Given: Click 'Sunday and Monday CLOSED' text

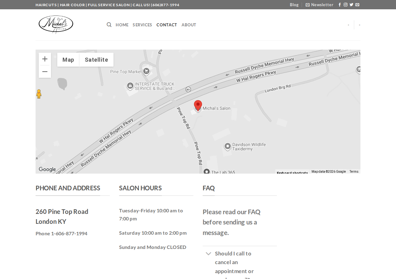Looking at the screenshot, I should pyautogui.click(x=153, y=247).
